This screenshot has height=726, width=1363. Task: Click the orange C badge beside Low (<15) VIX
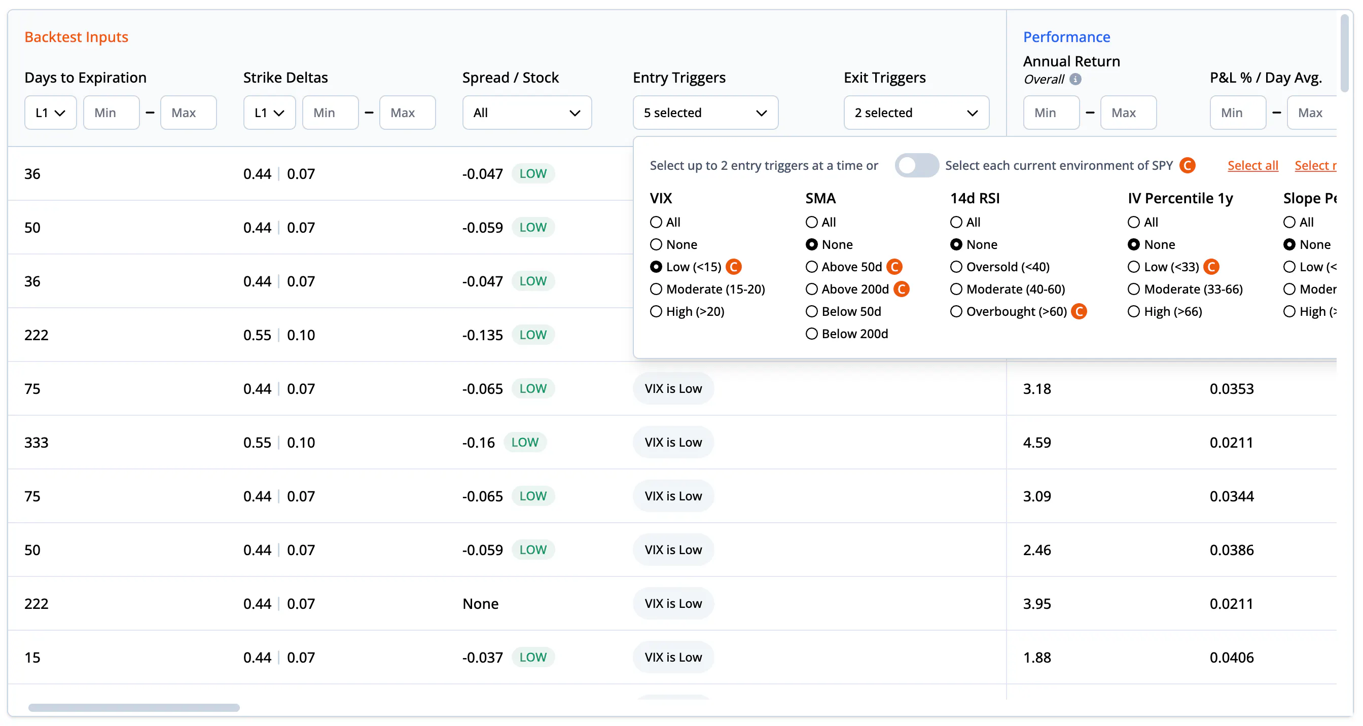click(733, 267)
